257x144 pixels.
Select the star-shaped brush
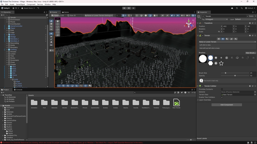pos(221,63)
